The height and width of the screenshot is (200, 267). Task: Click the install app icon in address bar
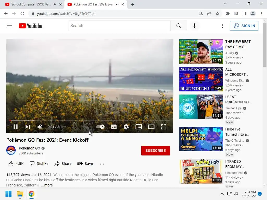(201, 14)
